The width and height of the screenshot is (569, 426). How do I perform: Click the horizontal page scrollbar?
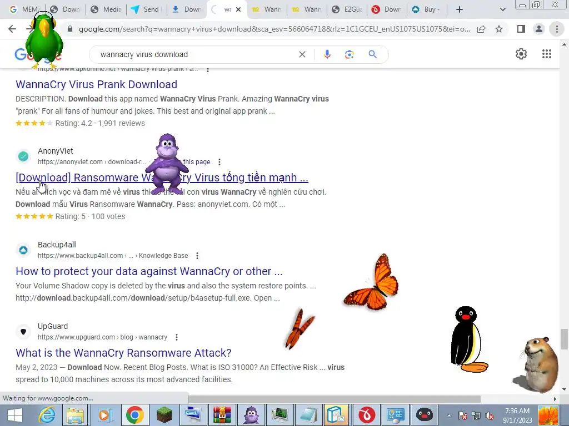pyautogui.click(x=335, y=399)
